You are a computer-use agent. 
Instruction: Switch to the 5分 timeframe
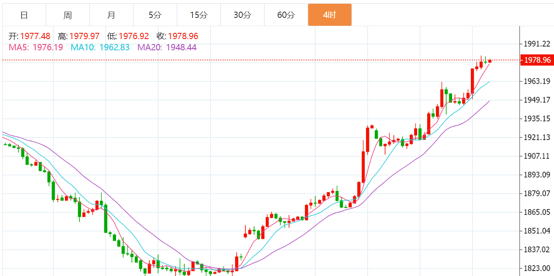(155, 15)
